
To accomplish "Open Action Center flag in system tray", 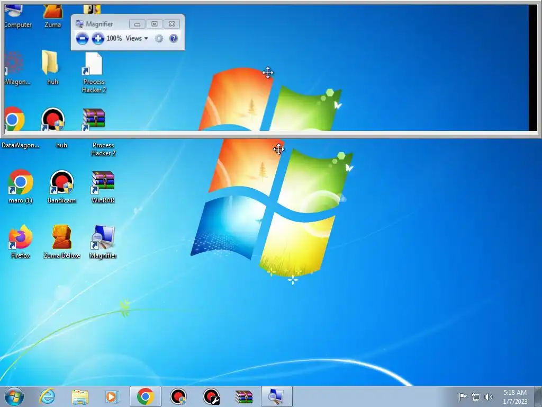I will click(462, 397).
